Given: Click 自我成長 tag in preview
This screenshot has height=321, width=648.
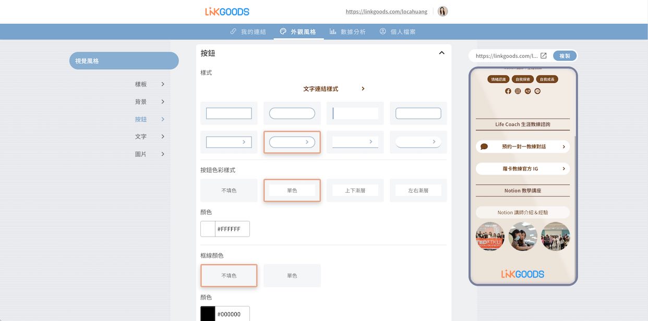Looking at the screenshot, I should coord(547,79).
